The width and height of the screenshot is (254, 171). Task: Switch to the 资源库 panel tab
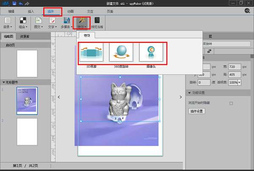tap(25, 36)
